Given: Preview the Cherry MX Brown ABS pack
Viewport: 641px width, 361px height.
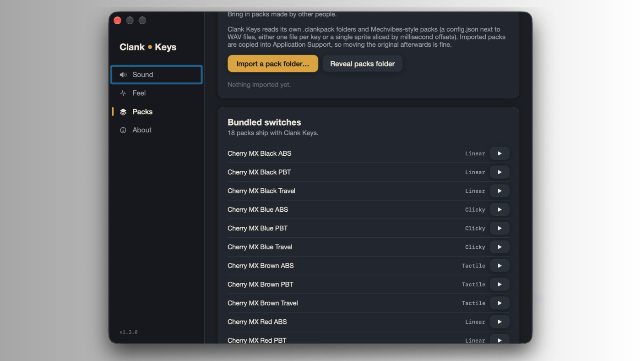Looking at the screenshot, I should click(x=500, y=266).
